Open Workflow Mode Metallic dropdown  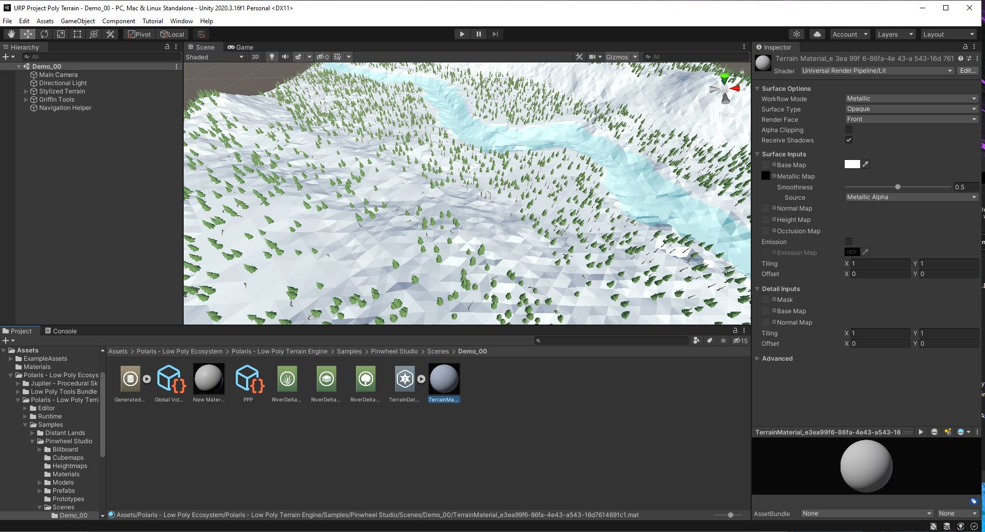click(x=912, y=99)
